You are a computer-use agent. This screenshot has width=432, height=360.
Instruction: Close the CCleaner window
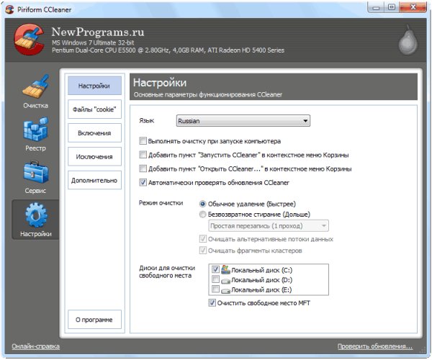coord(413,7)
